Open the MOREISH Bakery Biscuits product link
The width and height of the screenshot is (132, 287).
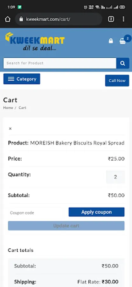point(77,143)
